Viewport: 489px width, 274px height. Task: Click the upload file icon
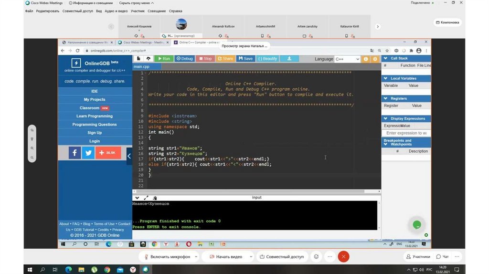click(x=149, y=59)
